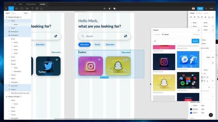Click the constrain proportions lock icon
218x122 pixels.
pyautogui.click(x=213, y=26)
